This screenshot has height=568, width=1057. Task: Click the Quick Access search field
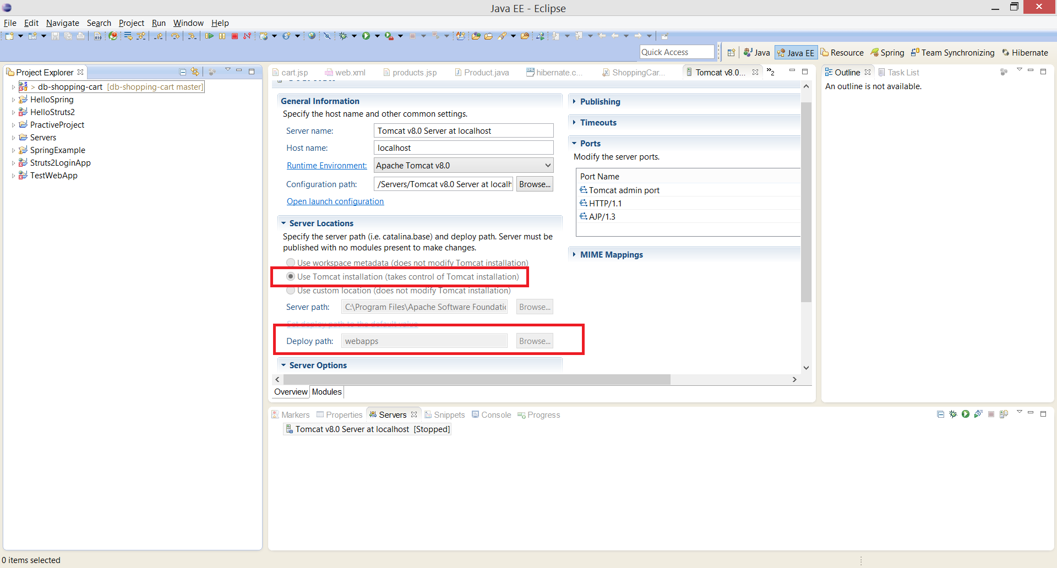point(677,52)
